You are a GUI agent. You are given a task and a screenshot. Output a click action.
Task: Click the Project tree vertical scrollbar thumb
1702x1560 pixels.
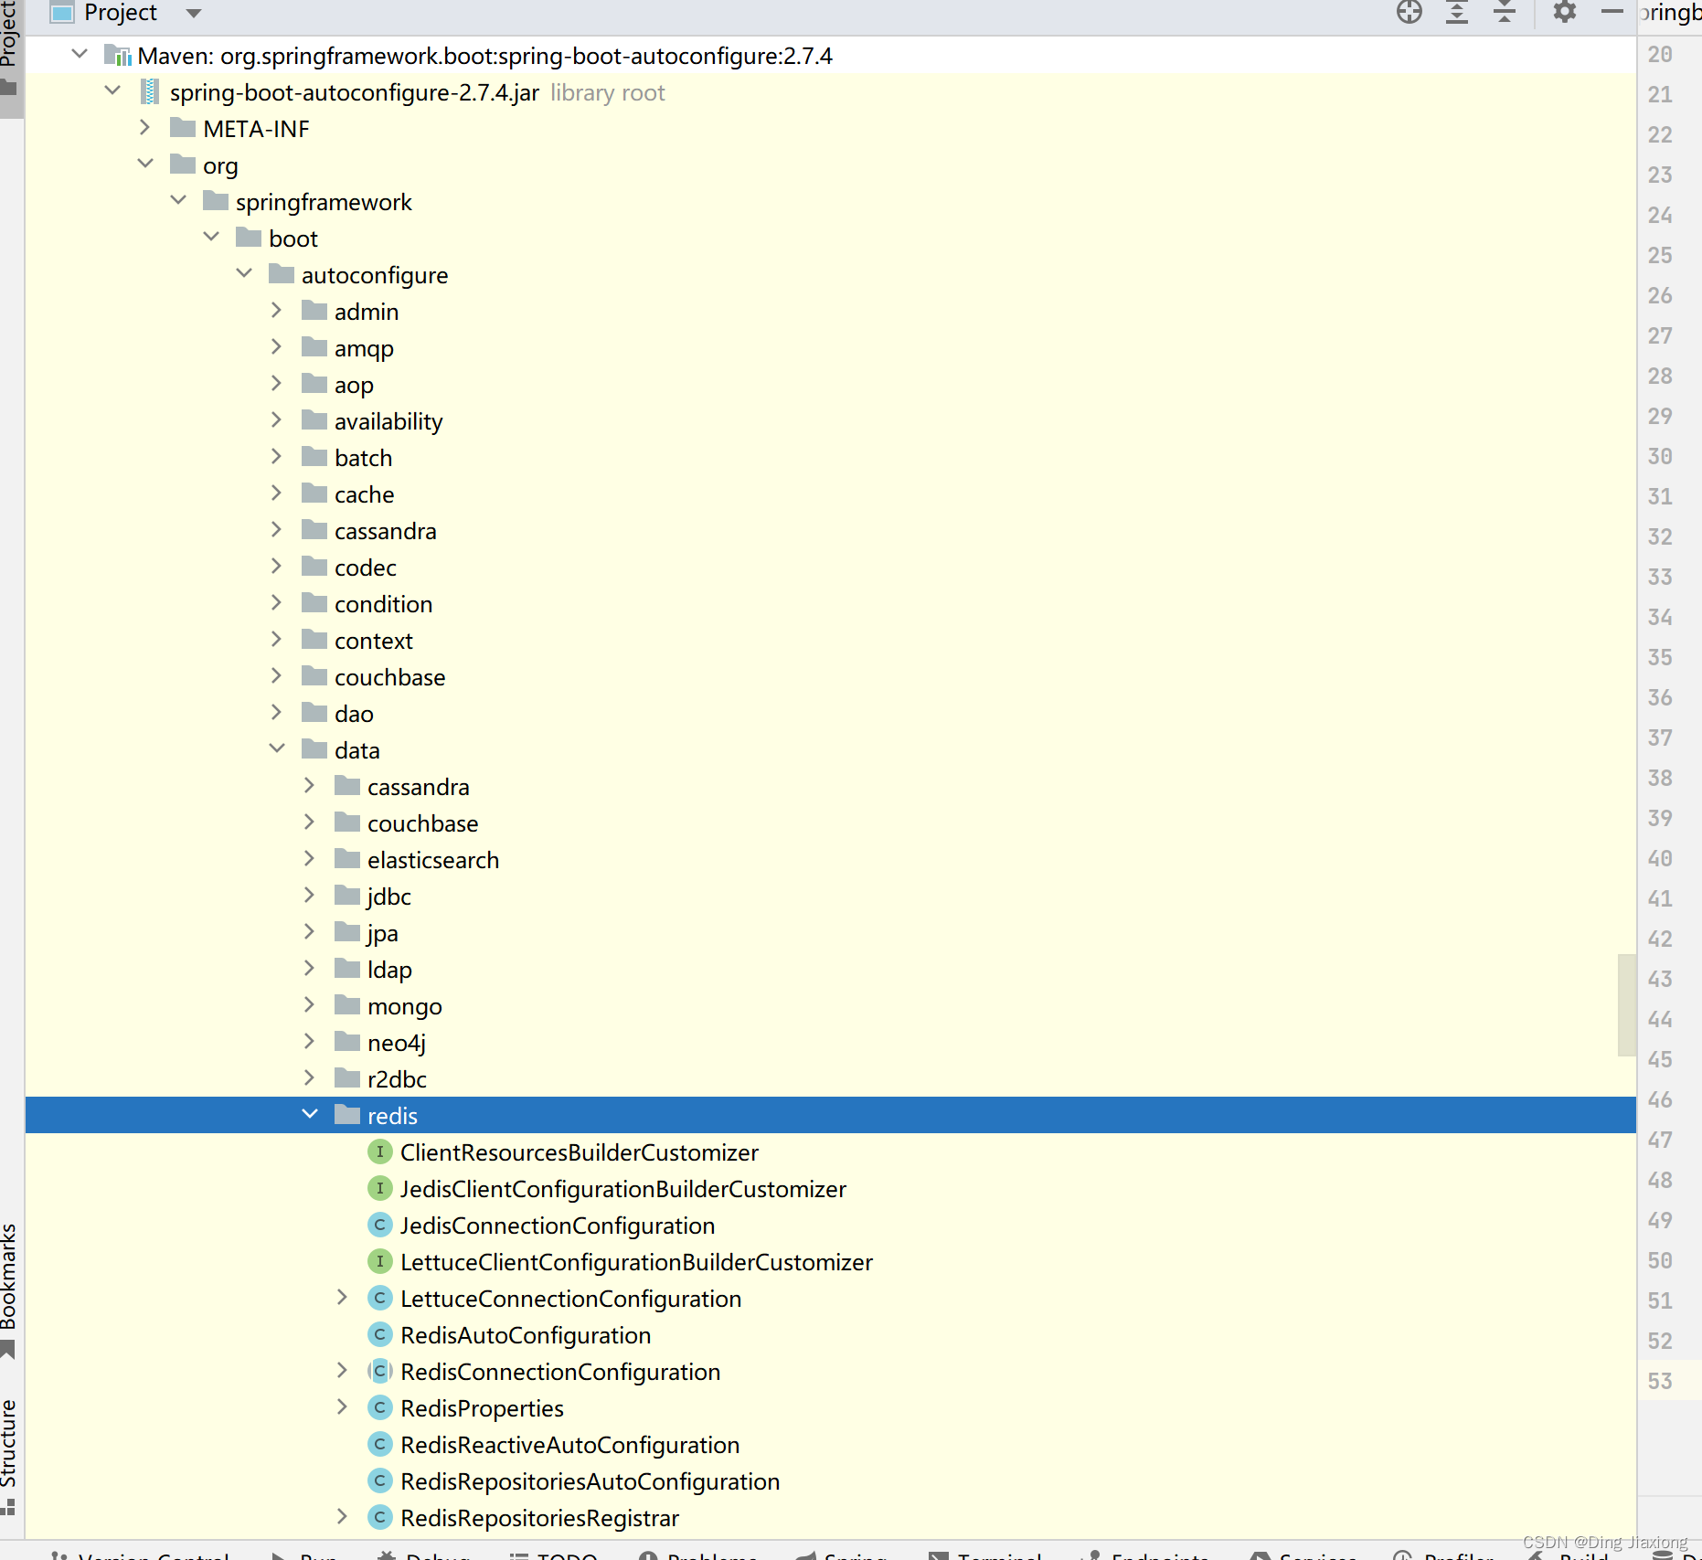pyautogui.click(x=1626, y=1004)
